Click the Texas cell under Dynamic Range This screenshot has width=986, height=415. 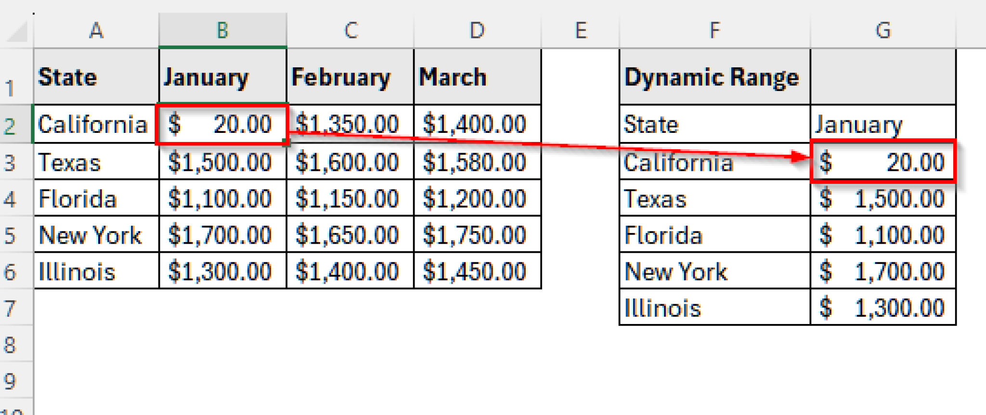pyautogui.click(x=713, y=198)
